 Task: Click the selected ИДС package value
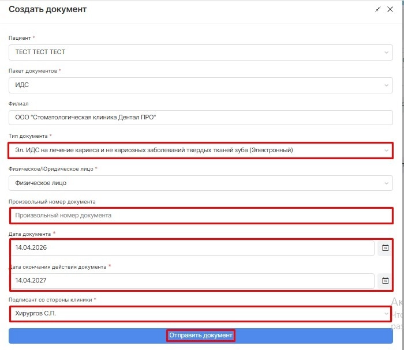tap(23, 85)
